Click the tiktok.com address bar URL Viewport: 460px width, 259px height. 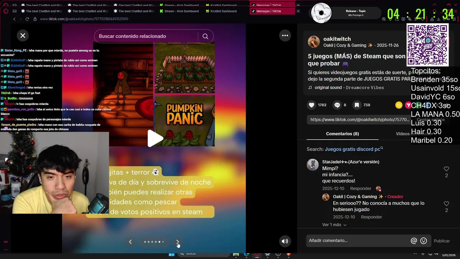tap(84, 19)
